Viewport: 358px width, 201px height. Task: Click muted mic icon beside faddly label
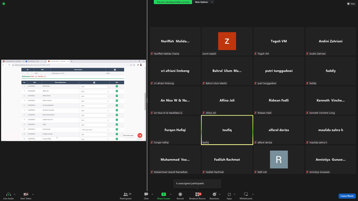coord(307,83)
